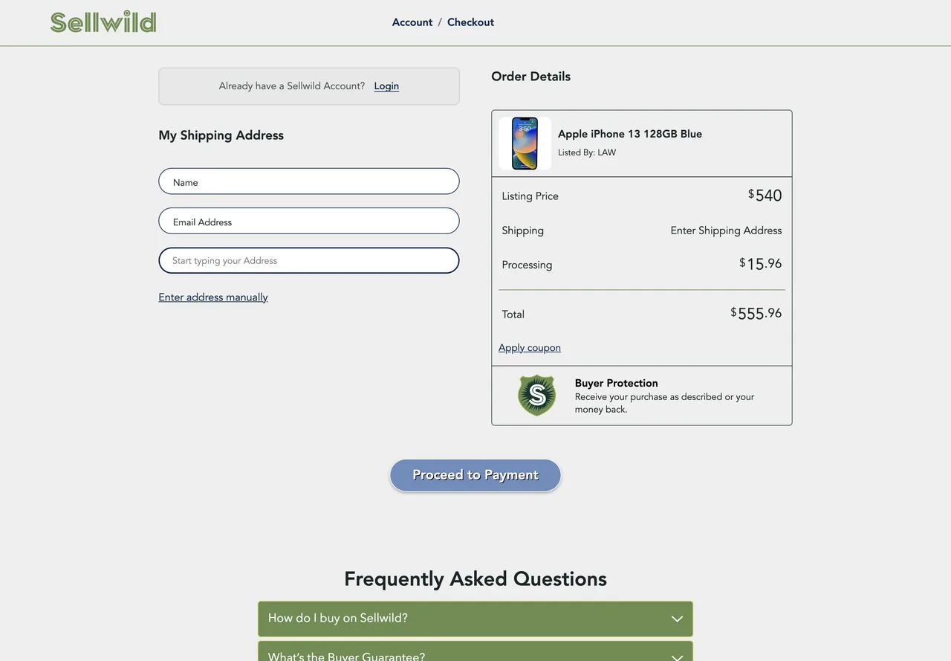The height and width of the screenshot is (661, 951).
Task: Click the address autocomplete field
Action: (309, 260)
